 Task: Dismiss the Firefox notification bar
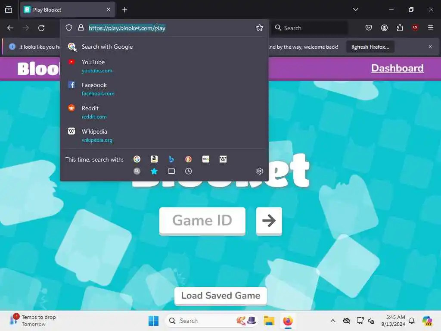click(430, 47)
